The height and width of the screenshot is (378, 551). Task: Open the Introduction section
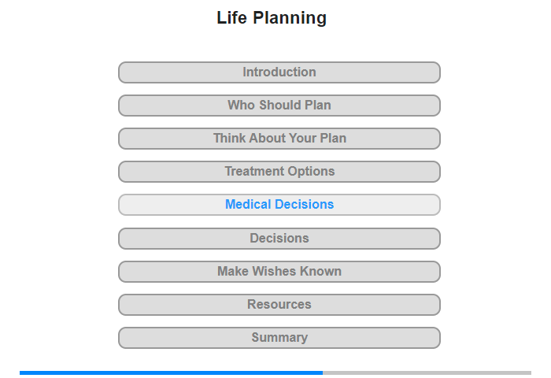pyautogui.click(x=279, y=72)
